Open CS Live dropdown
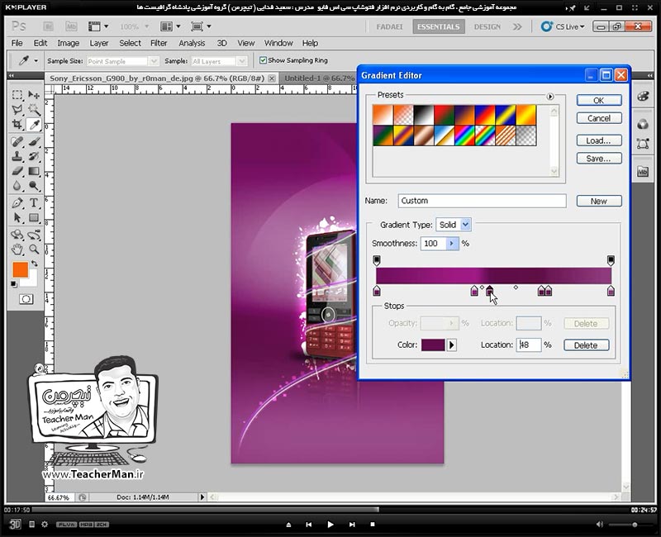The image size is (661, 537). (x=564, y=26)
